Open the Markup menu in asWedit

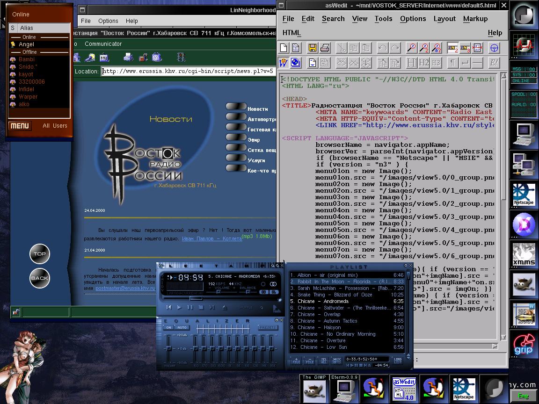tap(475, 19)
